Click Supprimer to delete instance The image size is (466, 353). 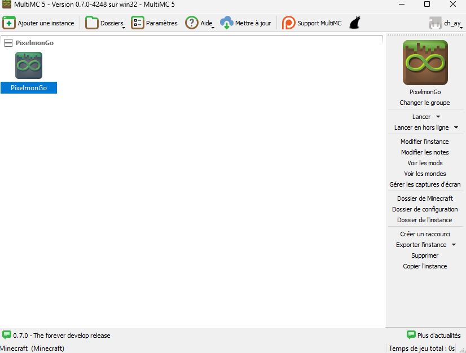coord(424,255)
